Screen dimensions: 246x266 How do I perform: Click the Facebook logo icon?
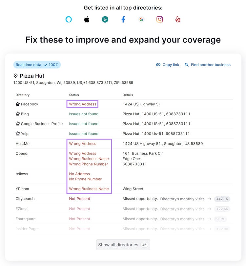pos(123,19)
